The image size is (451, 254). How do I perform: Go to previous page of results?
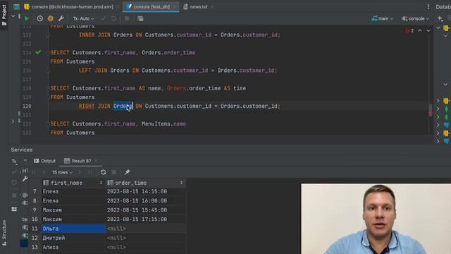(x=44, y=172)
